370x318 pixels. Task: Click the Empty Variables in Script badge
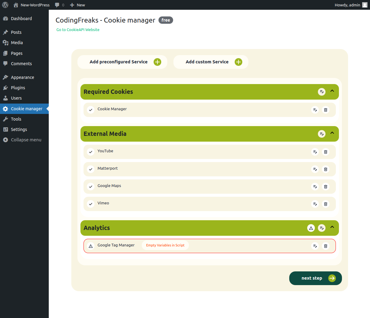tap(165, 245)
